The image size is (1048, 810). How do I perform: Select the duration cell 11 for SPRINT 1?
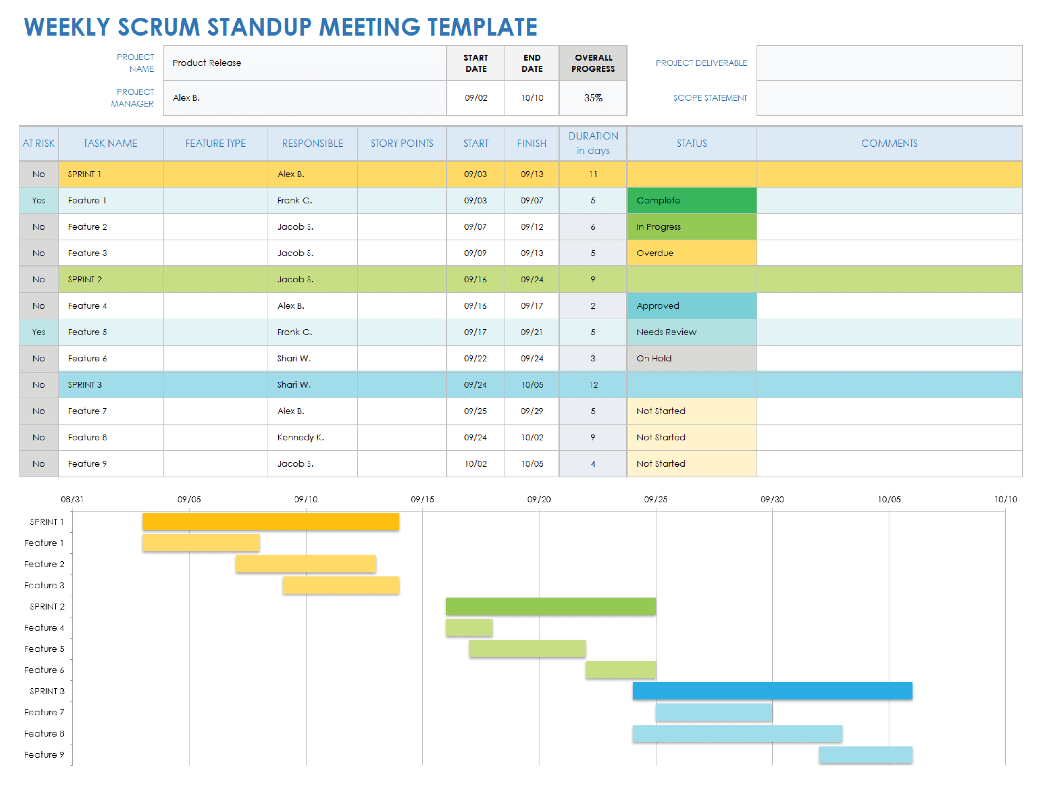593,174
